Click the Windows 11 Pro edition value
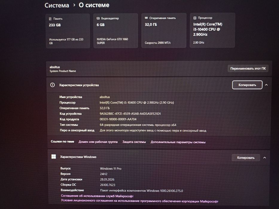Viewport: 279px width, 209px height. coord(111,168)
